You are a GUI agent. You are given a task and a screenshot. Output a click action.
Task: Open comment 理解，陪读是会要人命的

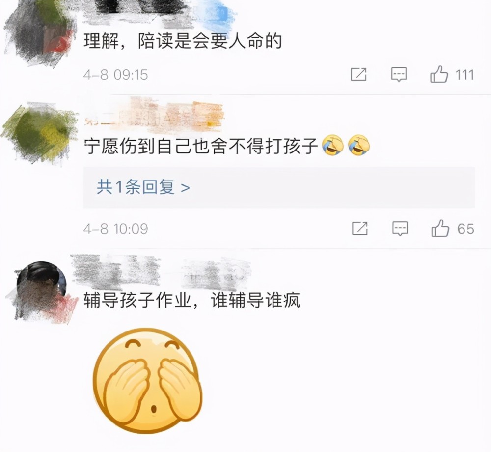click(183, 41)
